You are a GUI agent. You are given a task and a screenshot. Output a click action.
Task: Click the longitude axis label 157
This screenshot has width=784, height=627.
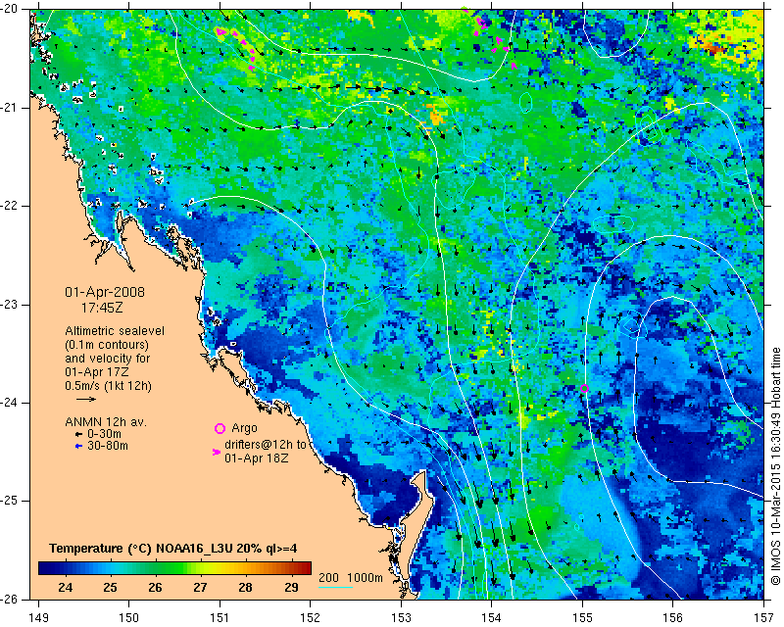pyautogui.click(x=763, y=618)
